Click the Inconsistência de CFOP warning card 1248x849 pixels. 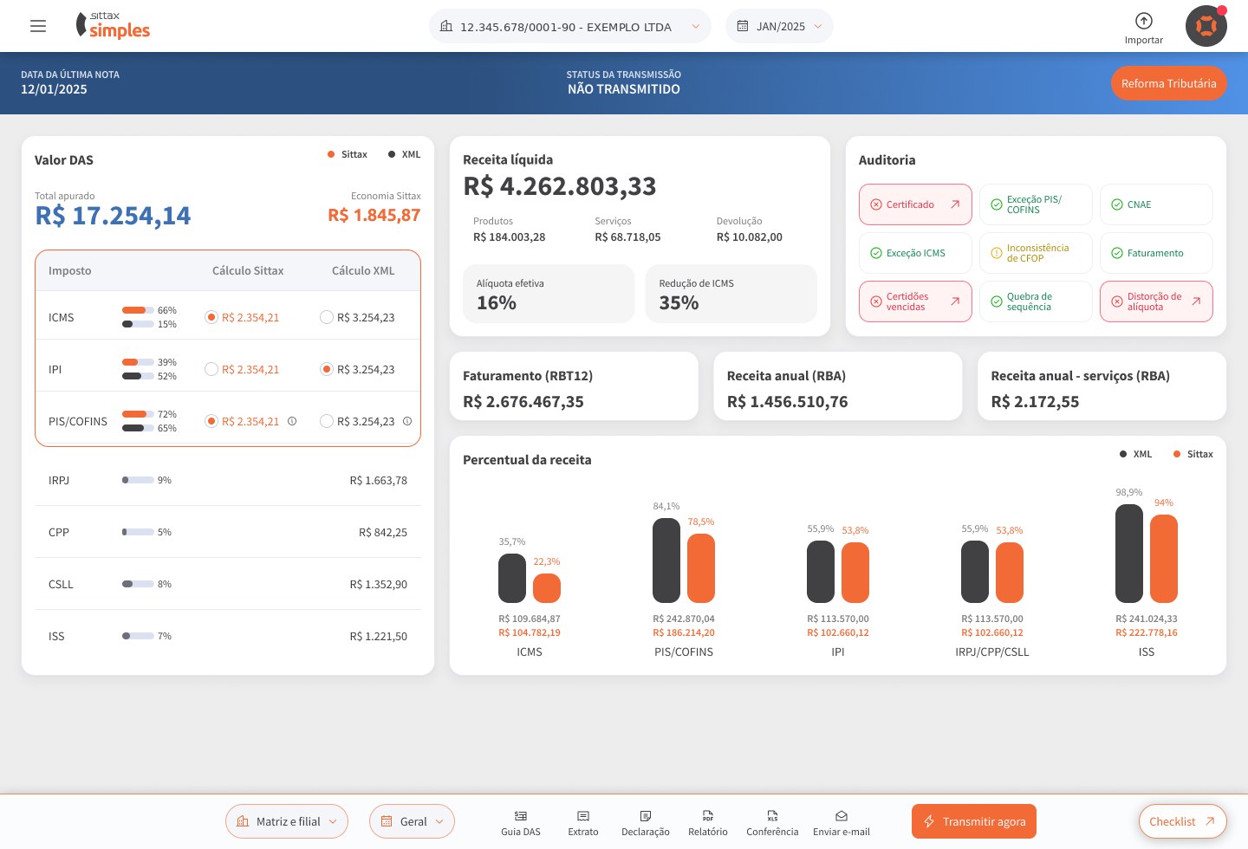(x=1036, y=253)
